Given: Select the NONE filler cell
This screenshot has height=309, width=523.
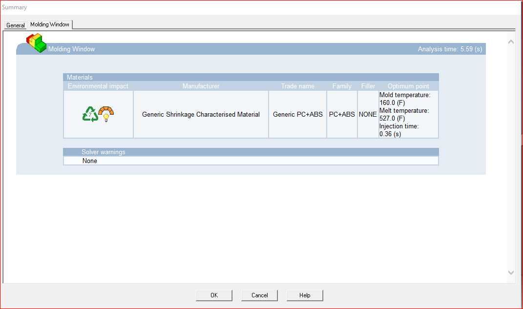Looking at the screenshot, I should [x=368, y=114].
